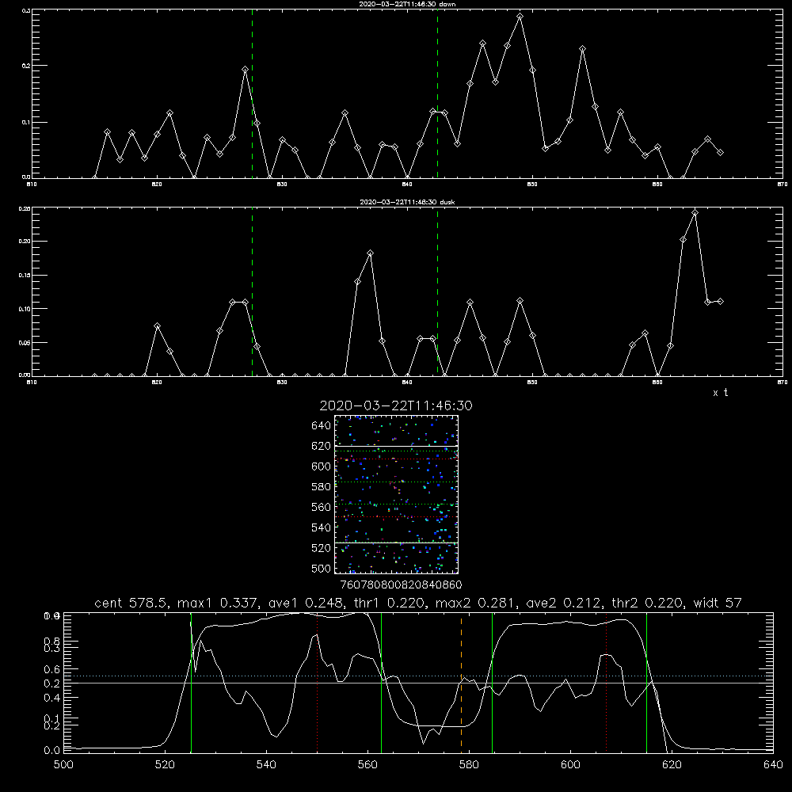Image resolution: width=792 pixels, height=792 pixels.
Task: Click 'max2 0.281' in the bottom header
Action: click(477, 603)
